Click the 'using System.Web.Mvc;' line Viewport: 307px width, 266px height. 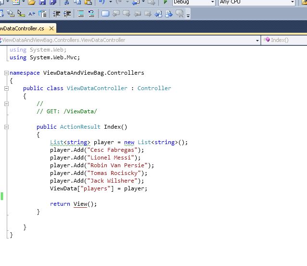tap(45, 57)
